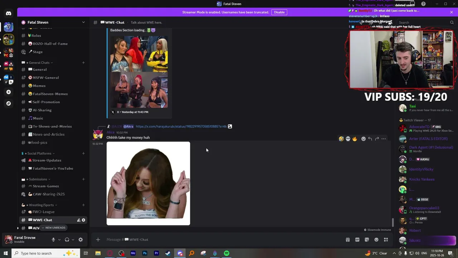The image size is (458, 258).
Task: Click the Windows Start button
Action: point(6,253)
